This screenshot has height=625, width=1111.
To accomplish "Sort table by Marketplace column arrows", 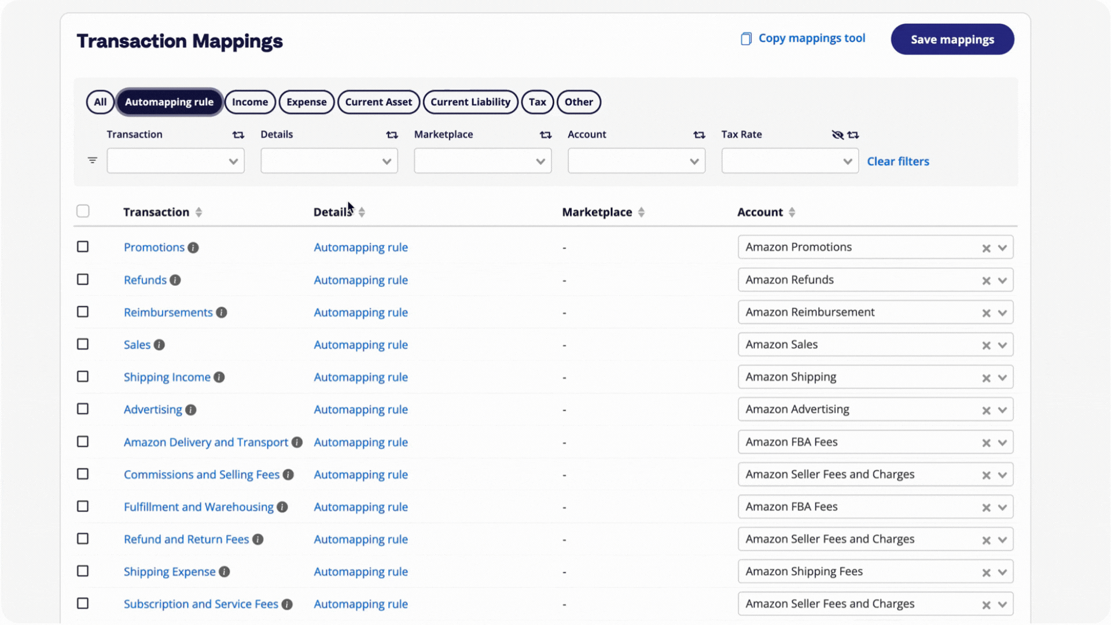I will tap(641, 212).
